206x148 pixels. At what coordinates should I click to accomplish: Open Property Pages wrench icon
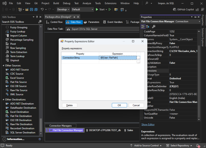[154, 27]
